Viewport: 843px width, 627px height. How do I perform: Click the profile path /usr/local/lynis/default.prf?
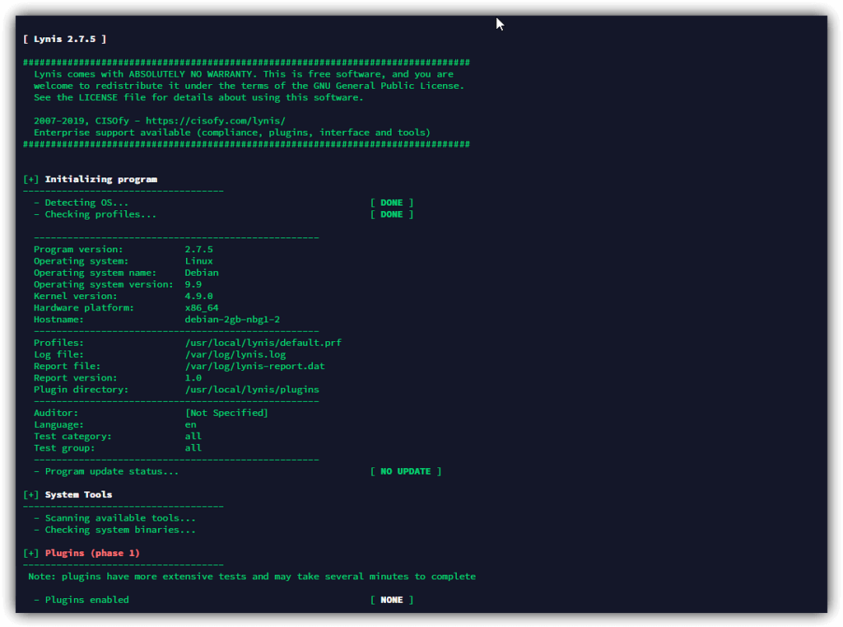tap(263, 342)
